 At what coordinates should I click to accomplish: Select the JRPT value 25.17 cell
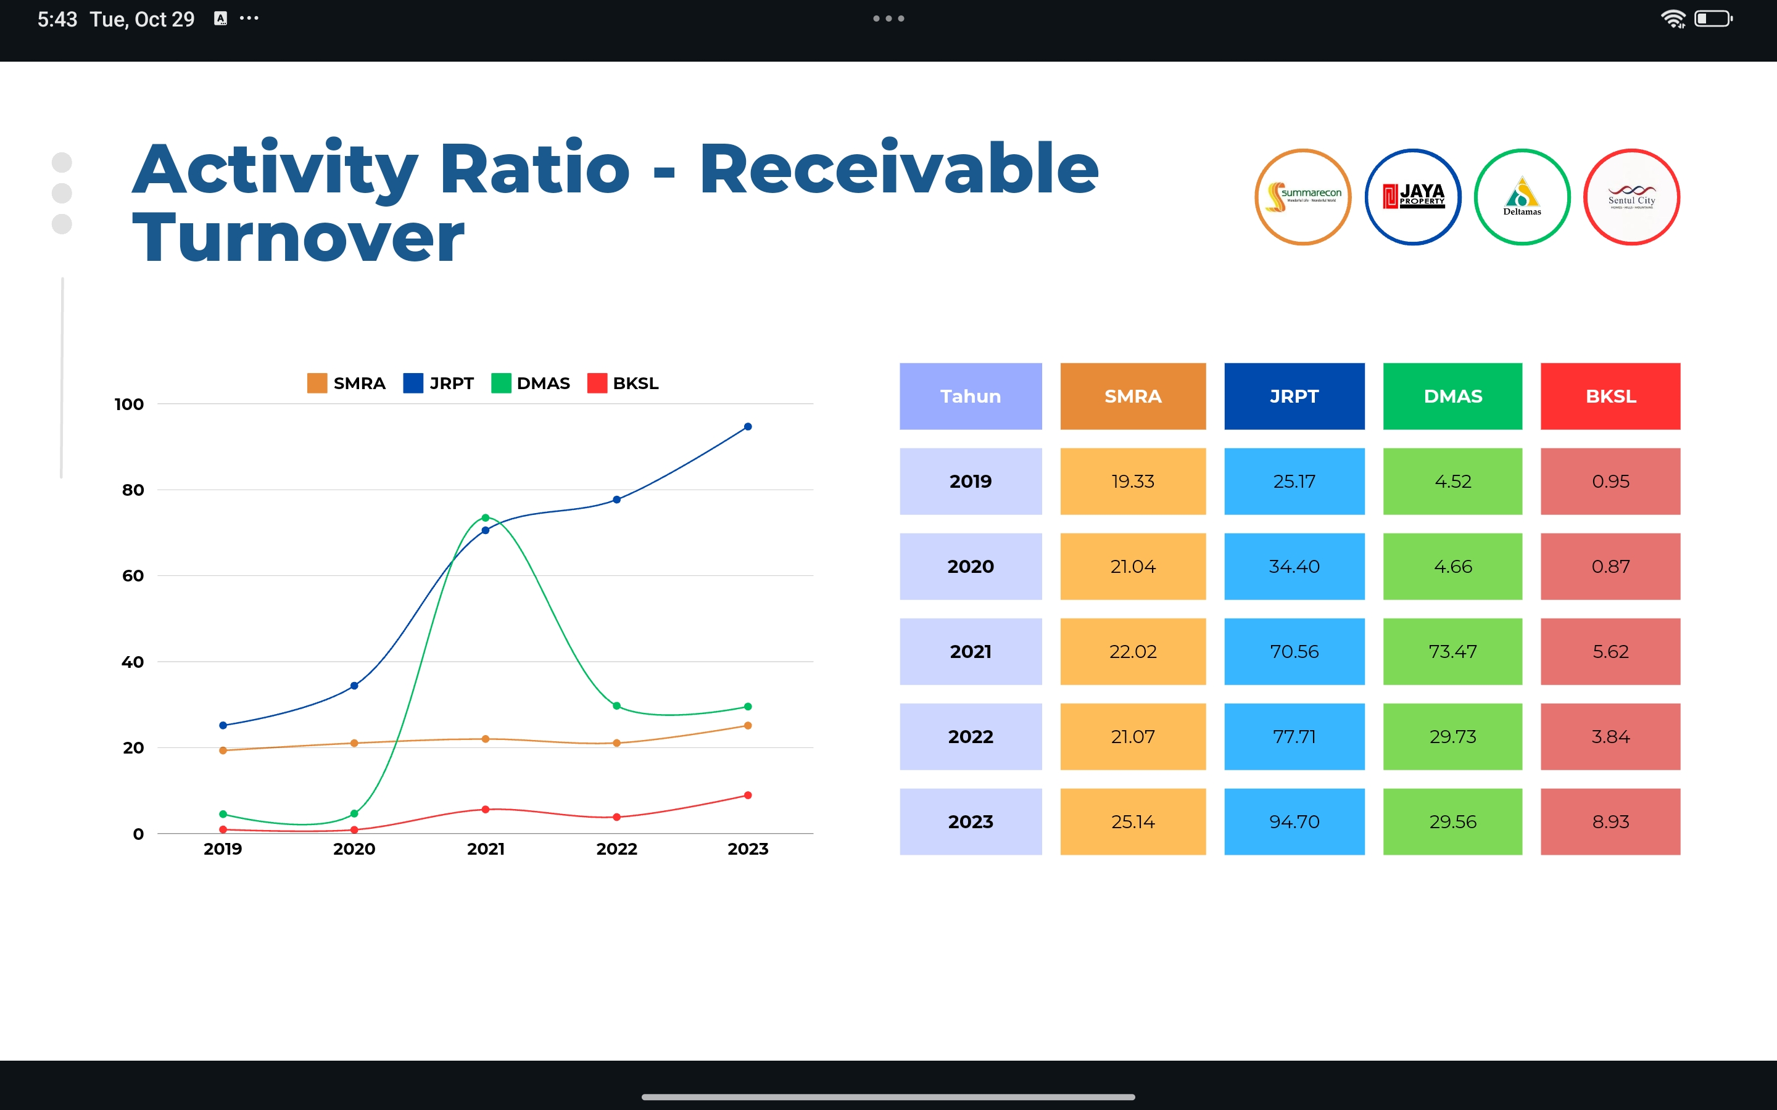tap(1294, 482)
